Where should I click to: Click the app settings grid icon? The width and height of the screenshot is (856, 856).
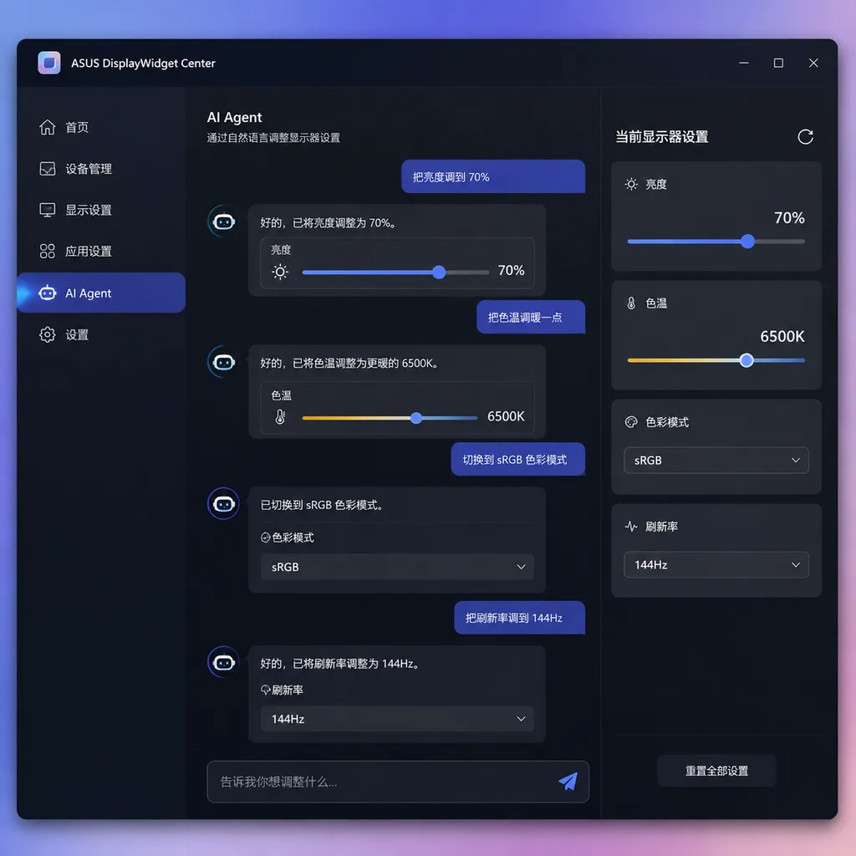tap(48, 251)
